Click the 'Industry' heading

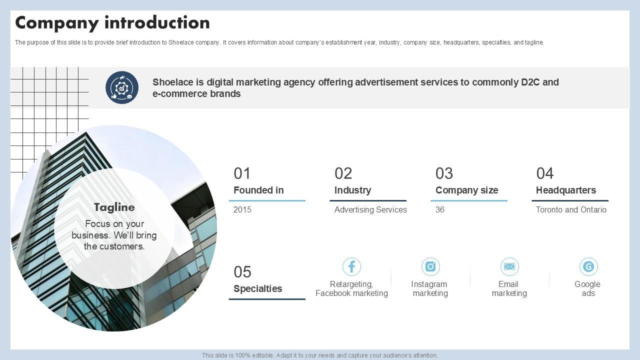coord(352,190)
